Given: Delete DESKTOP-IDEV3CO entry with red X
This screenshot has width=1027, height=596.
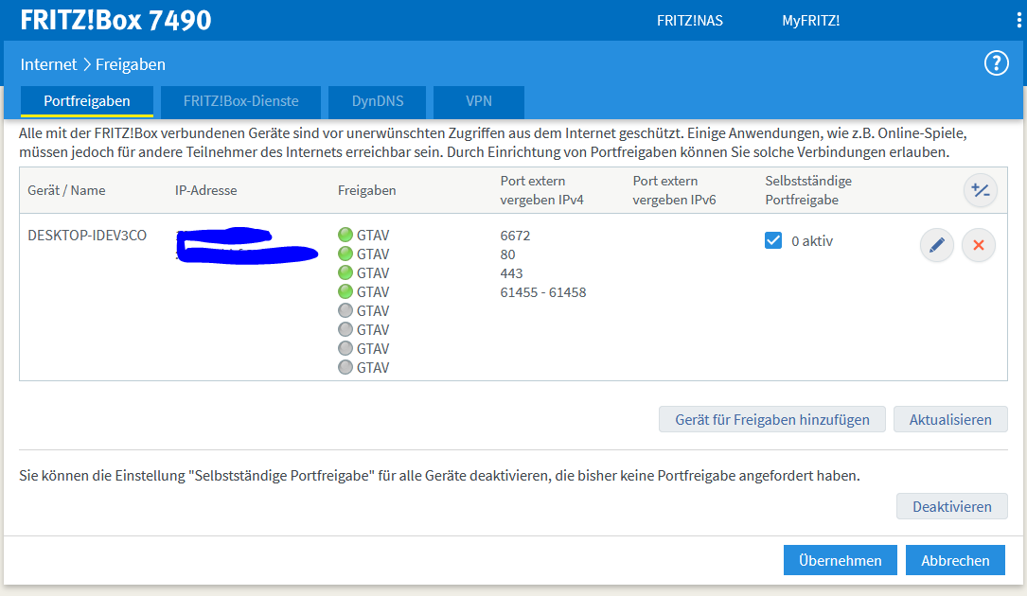Looking at the screenshot, I should [x=979, y=245].
